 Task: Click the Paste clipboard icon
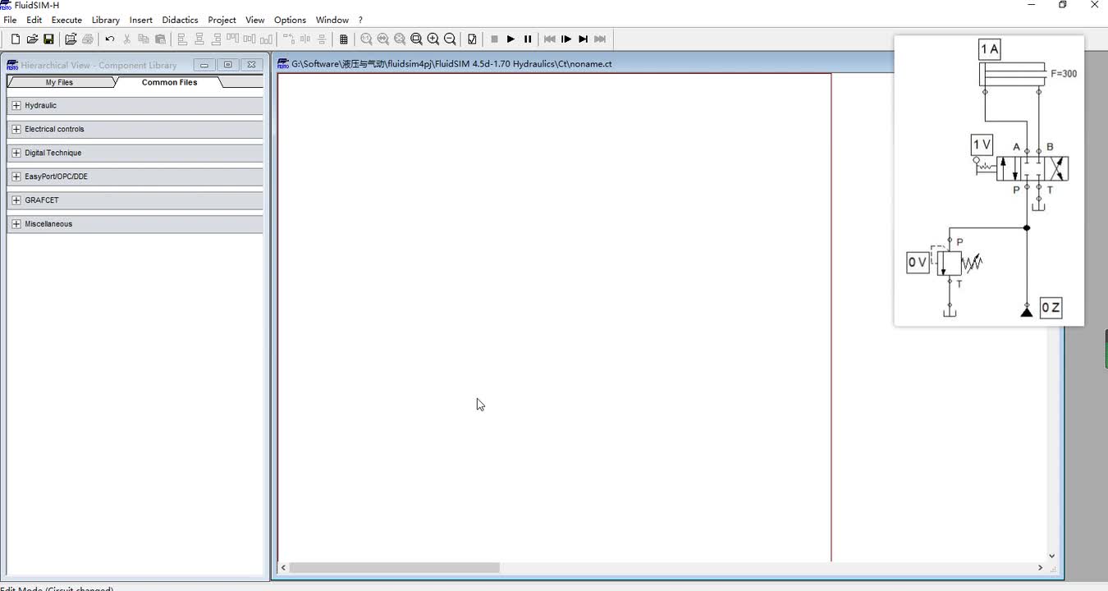pyautogui.click(x=160, y=39)
